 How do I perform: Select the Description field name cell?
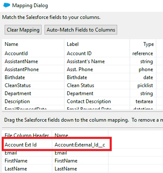tap(17, 101)
